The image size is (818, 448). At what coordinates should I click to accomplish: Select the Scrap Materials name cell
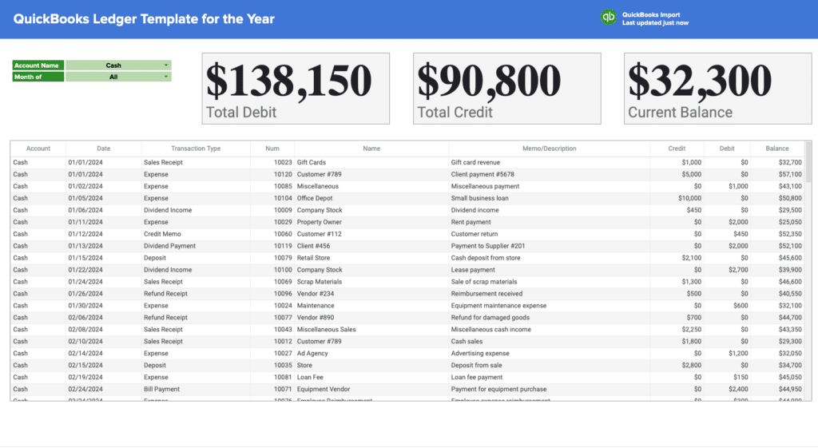click(x=371, y=282)
